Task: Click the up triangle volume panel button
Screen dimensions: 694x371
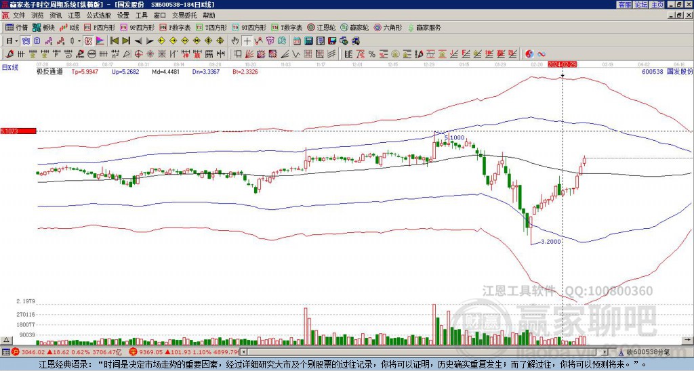Action: [x=6, y=340]
